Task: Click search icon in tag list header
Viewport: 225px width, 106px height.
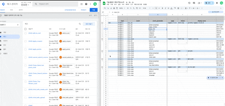Action: coord(80,24)
